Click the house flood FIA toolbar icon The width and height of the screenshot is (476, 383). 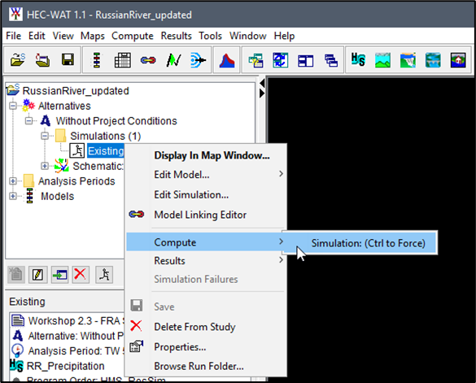click(x=458, y=60)
